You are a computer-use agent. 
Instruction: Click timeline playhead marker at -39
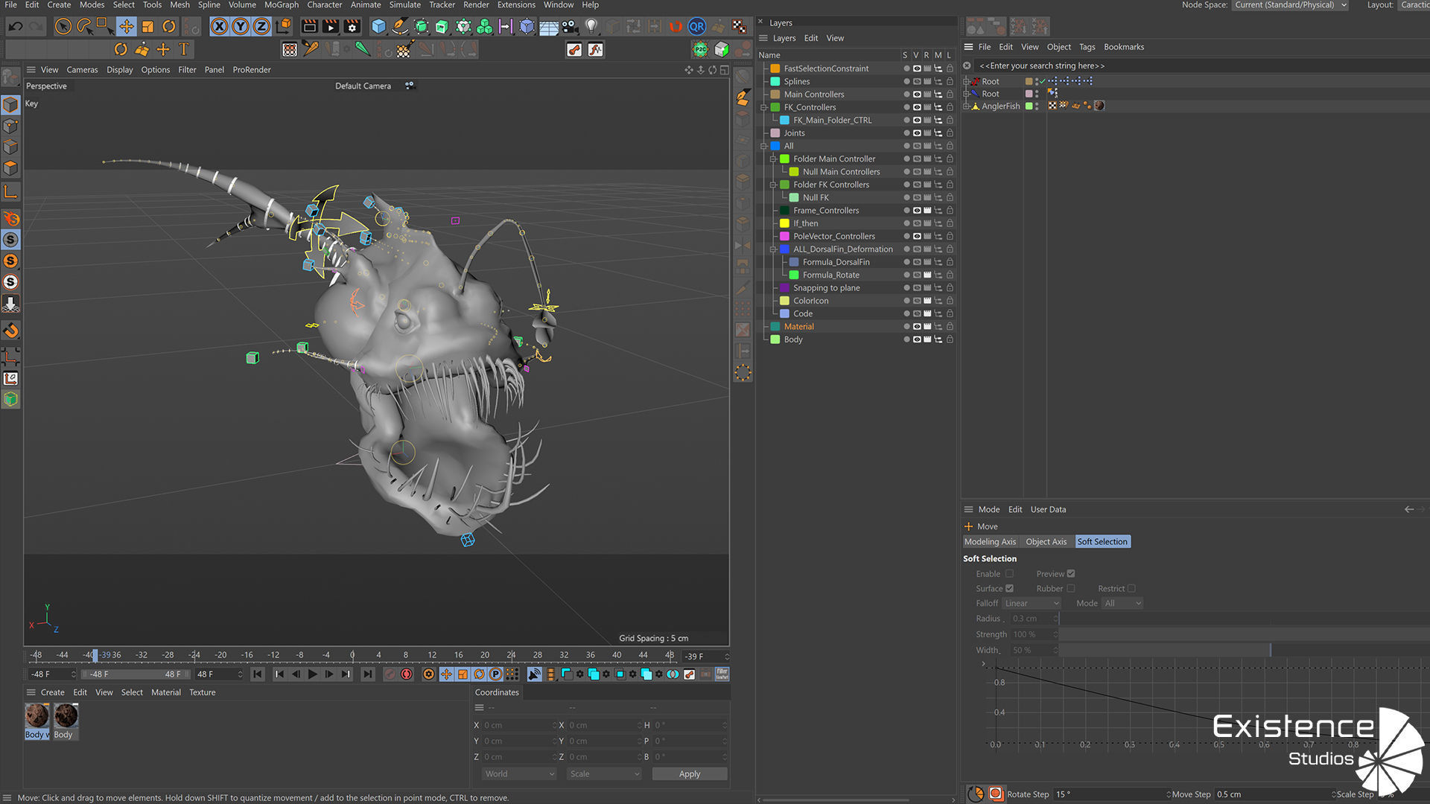pos(95,655)
